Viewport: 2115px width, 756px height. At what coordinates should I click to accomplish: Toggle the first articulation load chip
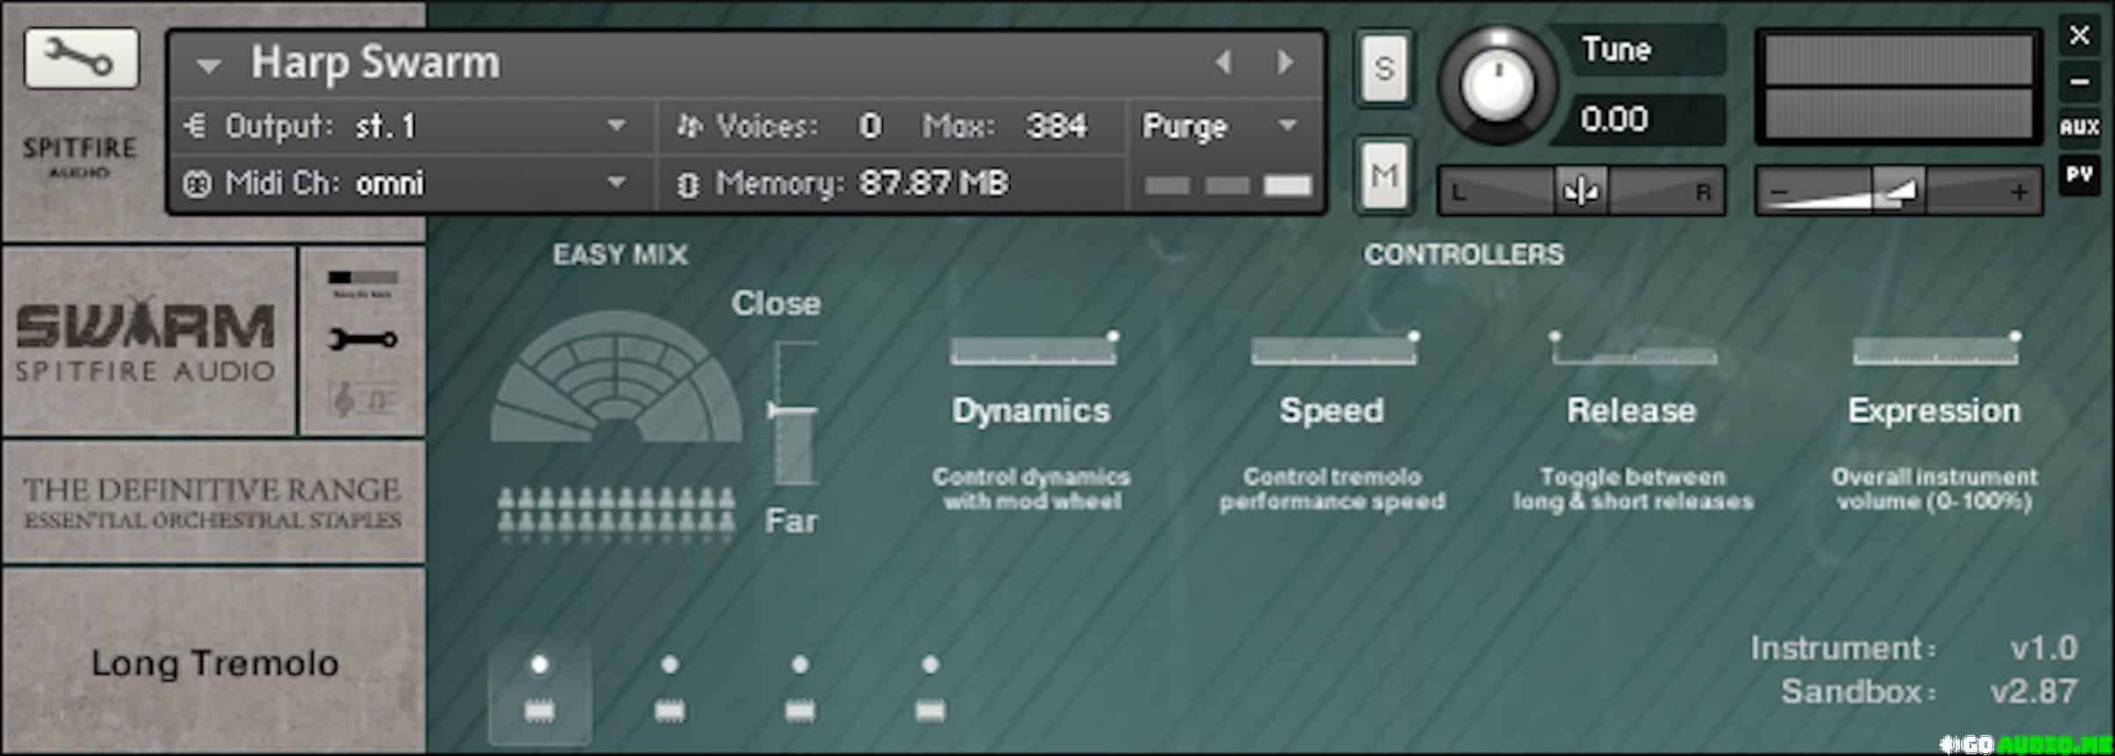(x=539, y=710)
